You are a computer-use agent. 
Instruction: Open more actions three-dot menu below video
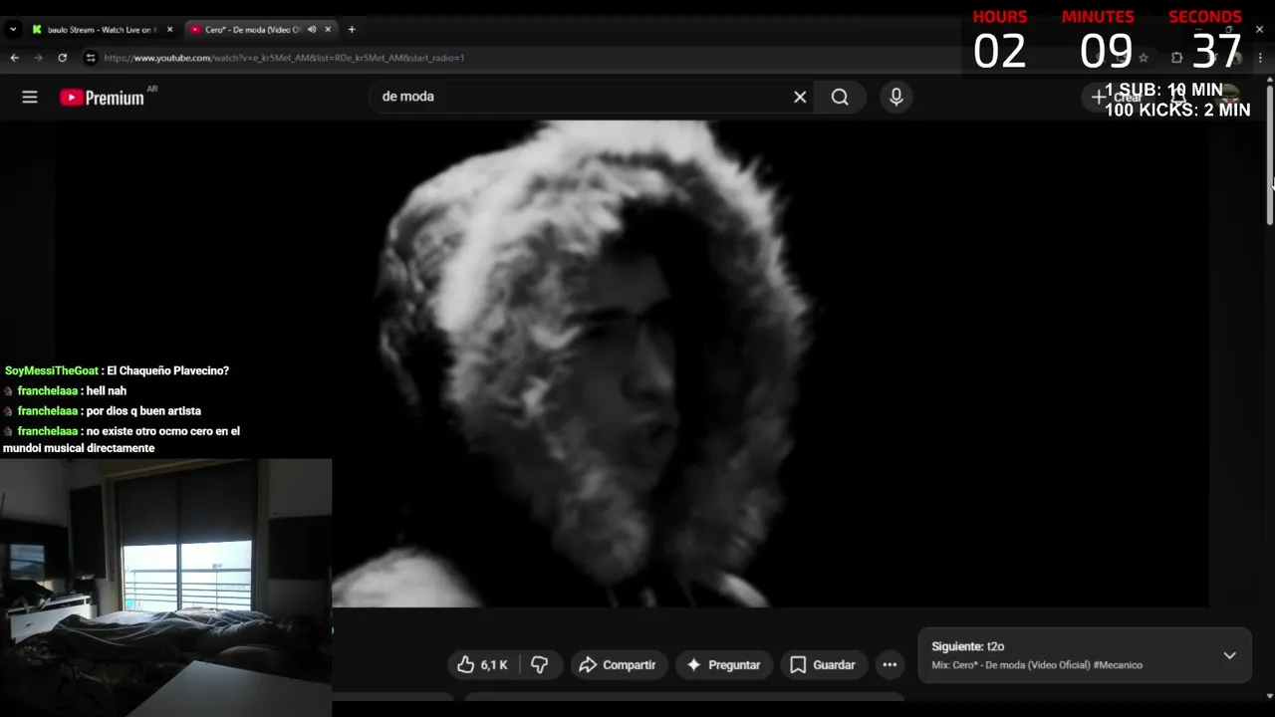click(x=890, y=664)
